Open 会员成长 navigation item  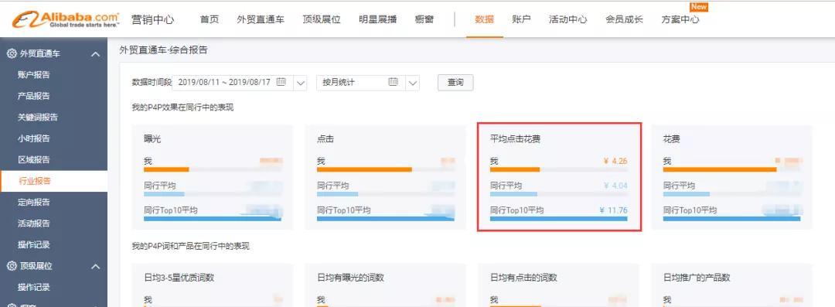click(624, 20)
